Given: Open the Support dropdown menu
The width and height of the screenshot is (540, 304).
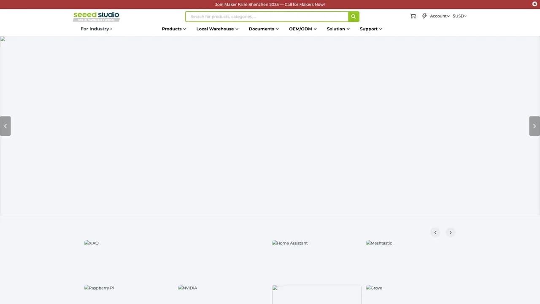Looking at the screenshot, I should pos(371,29).
